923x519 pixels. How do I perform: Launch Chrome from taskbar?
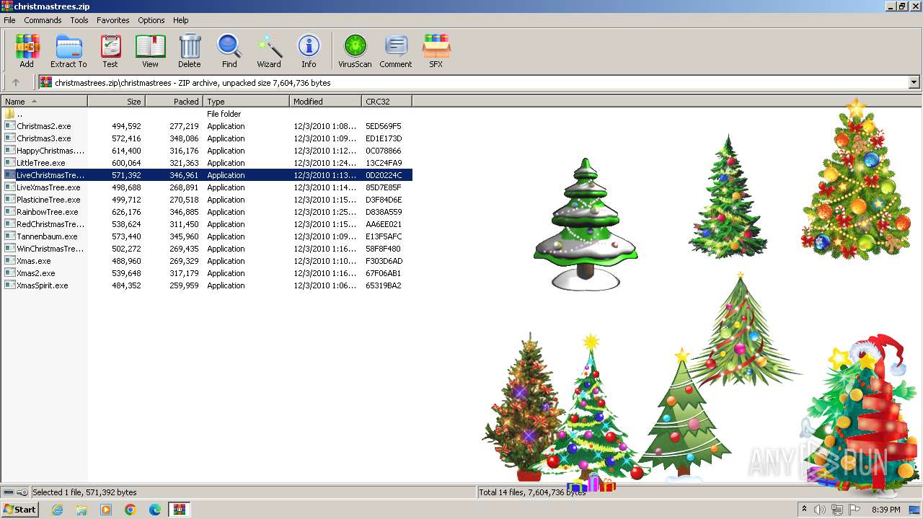point(131,510)
